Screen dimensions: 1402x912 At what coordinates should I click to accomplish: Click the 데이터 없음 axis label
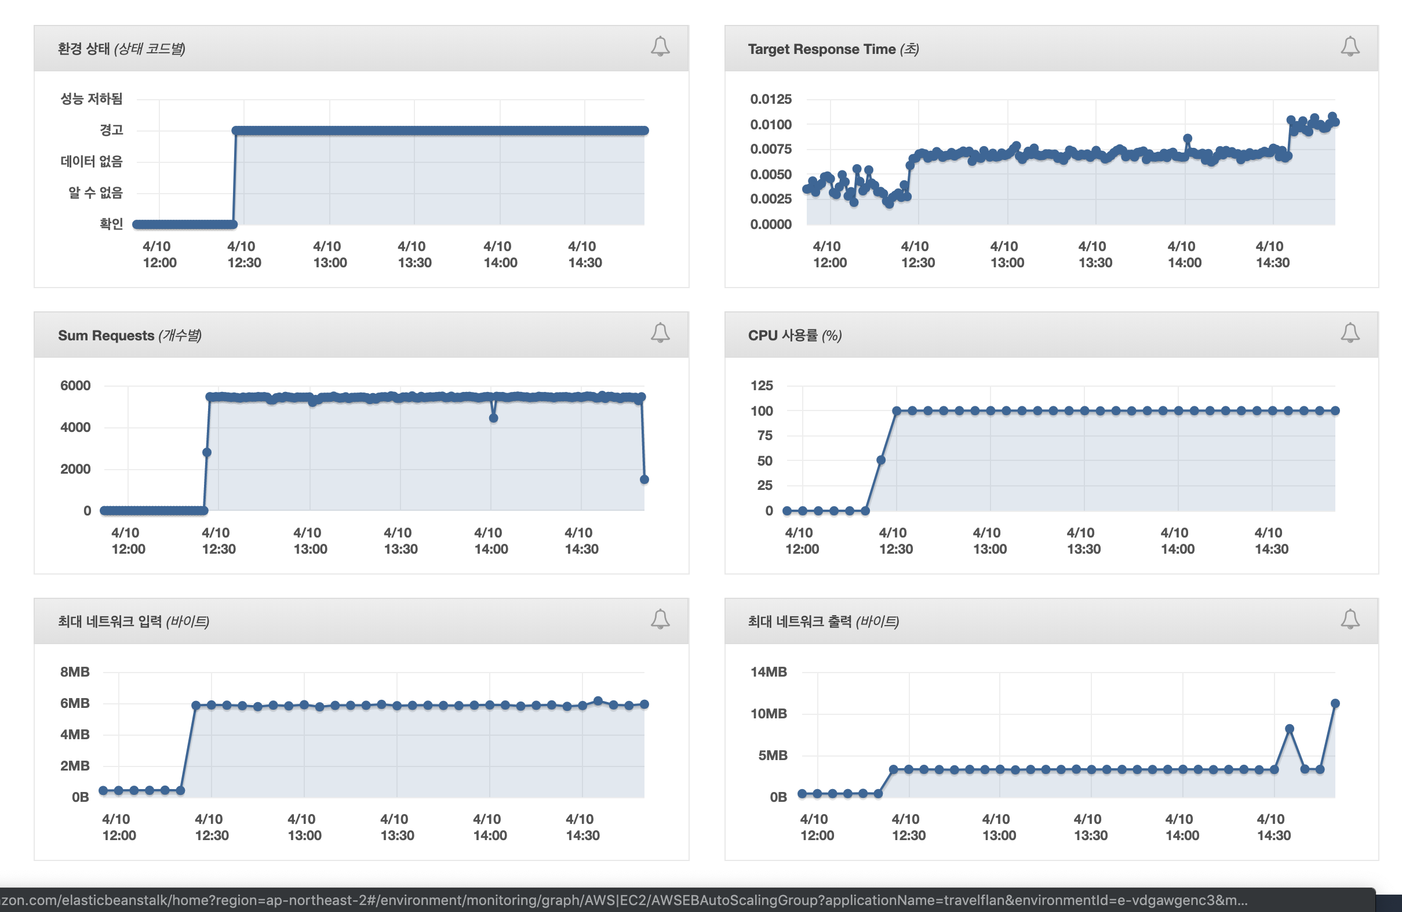coord(92,161)
